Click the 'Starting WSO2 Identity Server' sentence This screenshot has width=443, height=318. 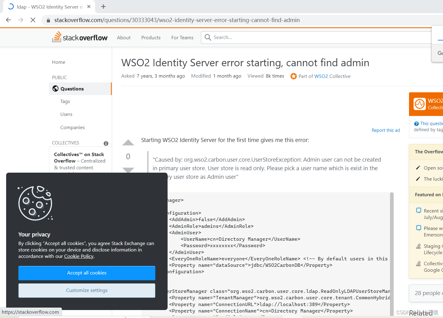pos(225,140)
